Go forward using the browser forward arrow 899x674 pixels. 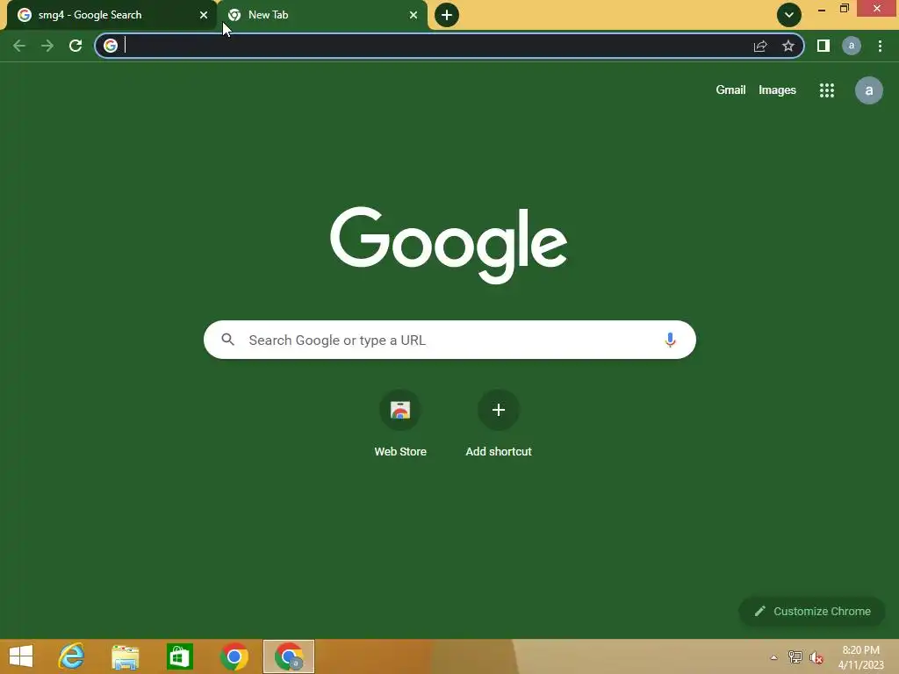(x=47, y=46)
